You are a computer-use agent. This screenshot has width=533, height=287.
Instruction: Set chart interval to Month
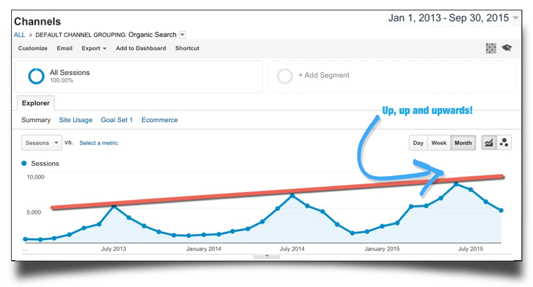coord(463,143)
